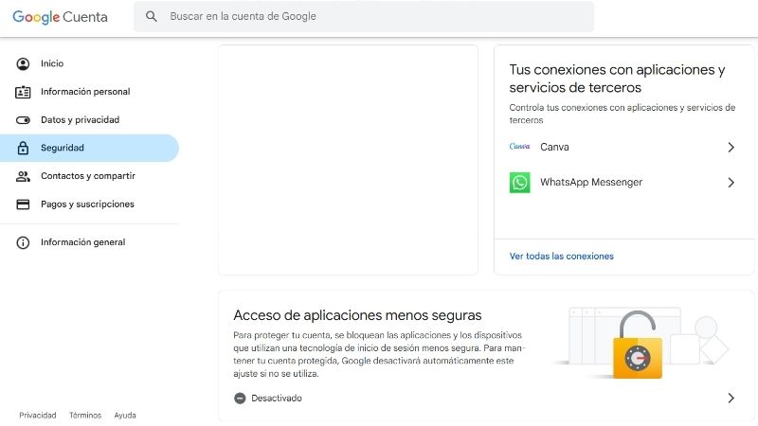Open Información general
Viewport: 758px width, 426px height.
coord(89,242)
